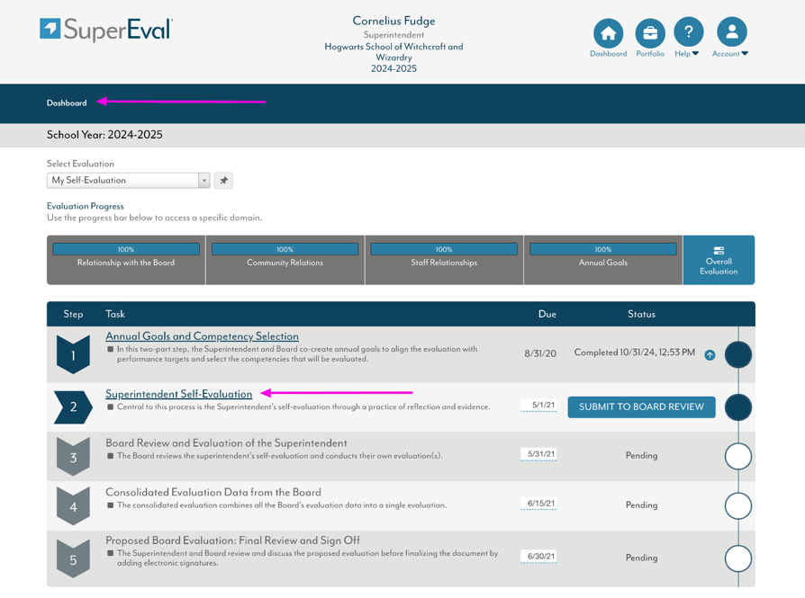Click the SuperEval logo
805x598 pixels.
(x=106, y=30)
